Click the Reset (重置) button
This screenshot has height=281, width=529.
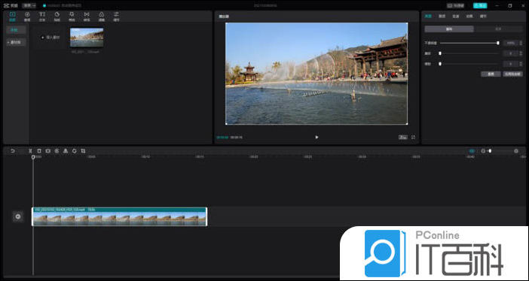tap(491, 74)
